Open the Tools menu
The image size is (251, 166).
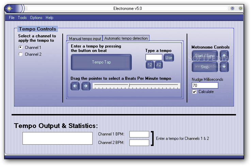coord(22,18)
